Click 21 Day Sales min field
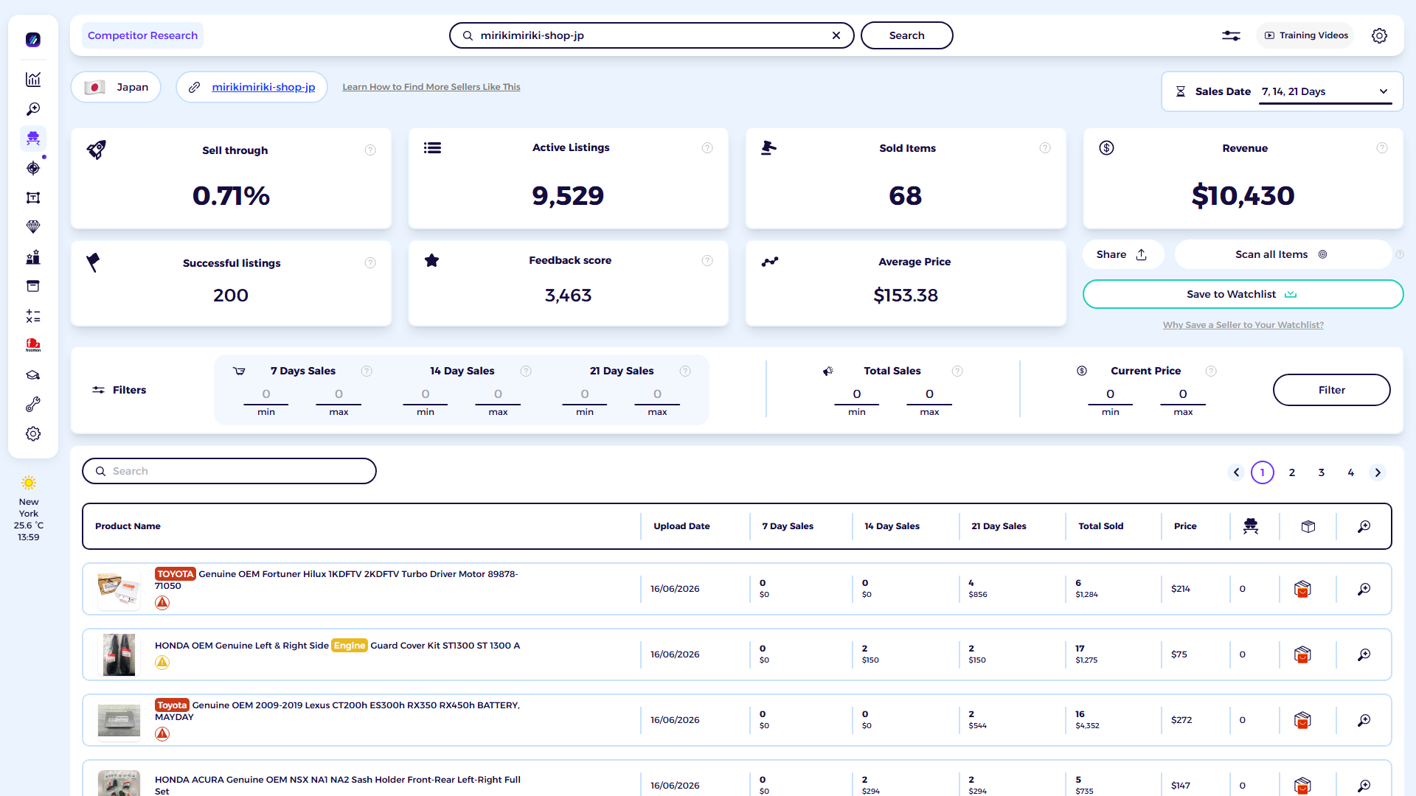 585,394
